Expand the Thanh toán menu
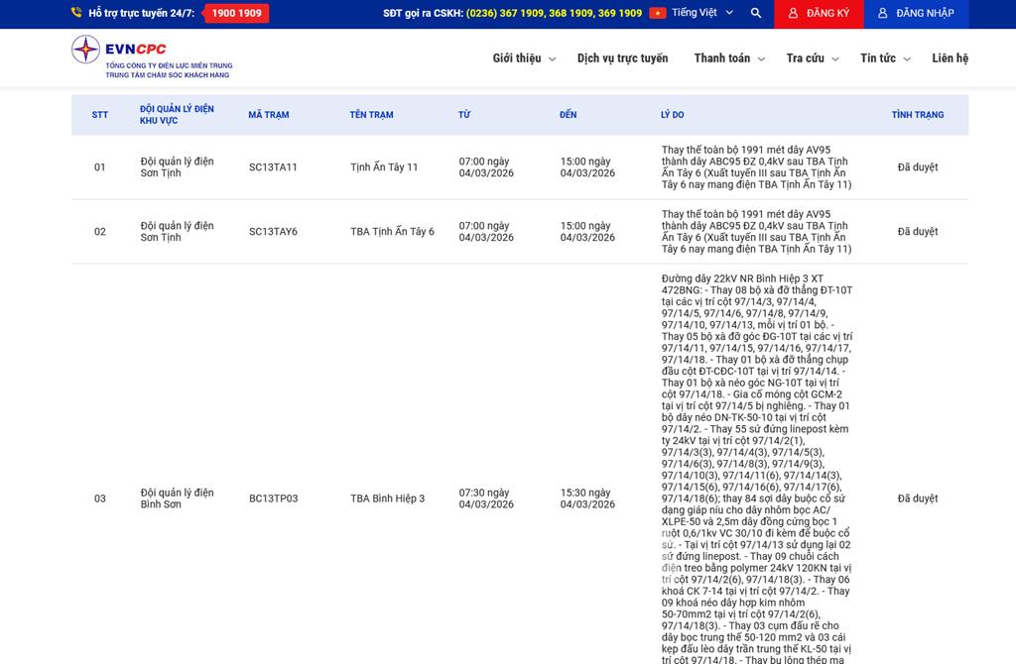1016x664 pixels. coord(729,58)
